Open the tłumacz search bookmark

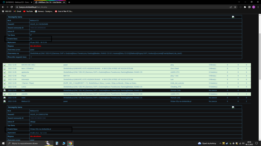pyautogui.click(x=44, y=11)
